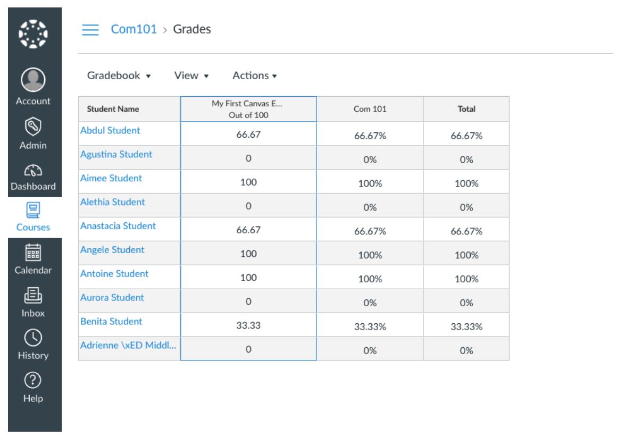Click Aimee Student's assignment score cell
The width and height of the screenshot is (618, 437).
pyautogui.click(x=248, y=181)
